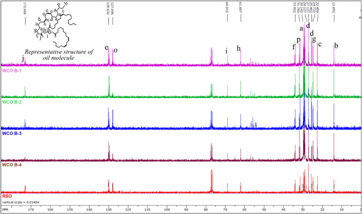Click the 'Representative structure of oil molecule' caption
This screenshot has width=362, height=214.
coord(59,54)
